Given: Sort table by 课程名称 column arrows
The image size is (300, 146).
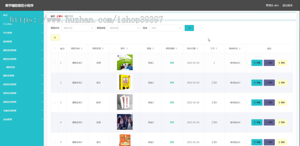Looking at the screenshot, I should click(82, 49).
